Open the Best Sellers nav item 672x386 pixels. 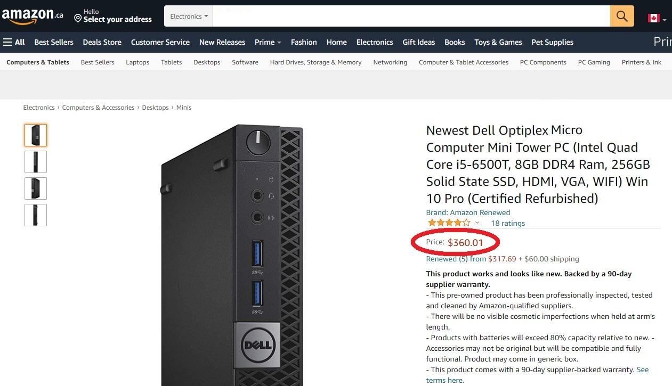click(x=54, y=42)
